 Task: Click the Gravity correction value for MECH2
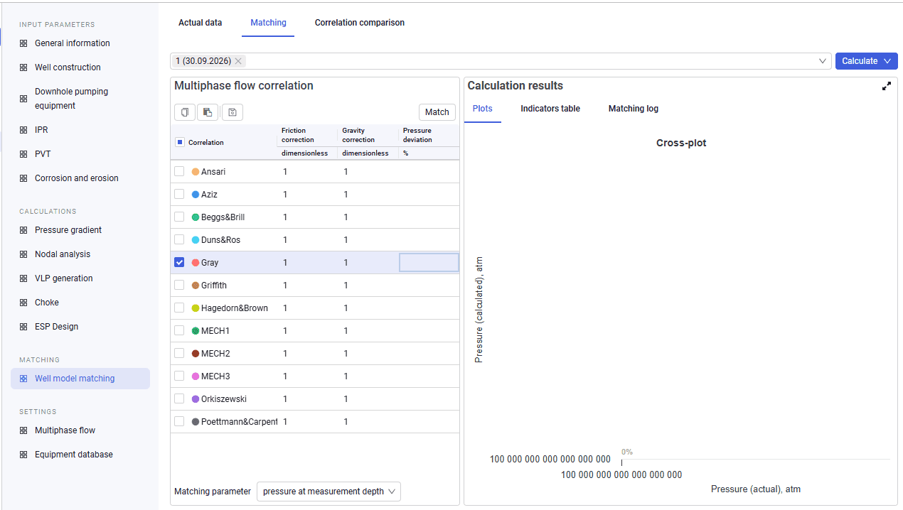pos(346,354)
